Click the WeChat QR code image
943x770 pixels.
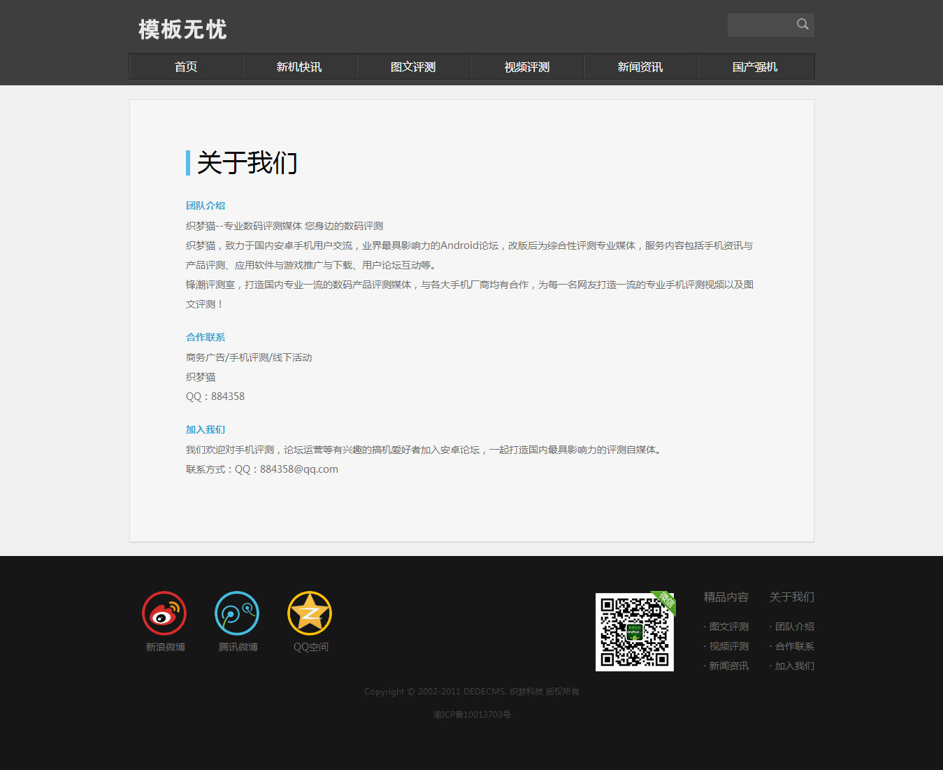click(x=634, y=632)
